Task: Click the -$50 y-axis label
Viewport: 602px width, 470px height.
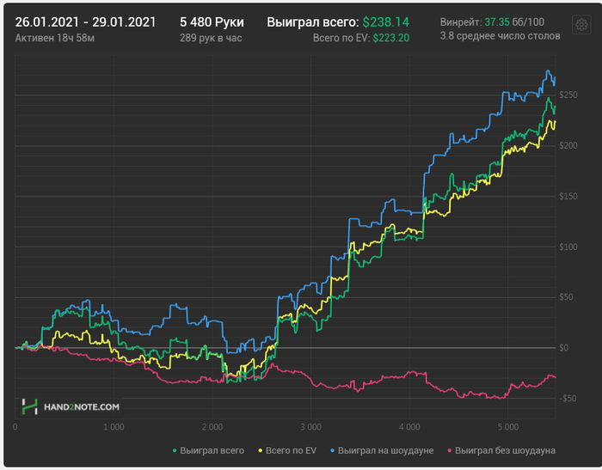Action: pyautogui.click(x=568, y=398)
